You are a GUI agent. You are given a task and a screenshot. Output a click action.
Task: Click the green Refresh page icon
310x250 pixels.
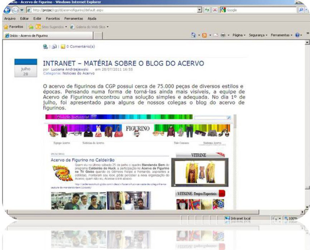207,10
